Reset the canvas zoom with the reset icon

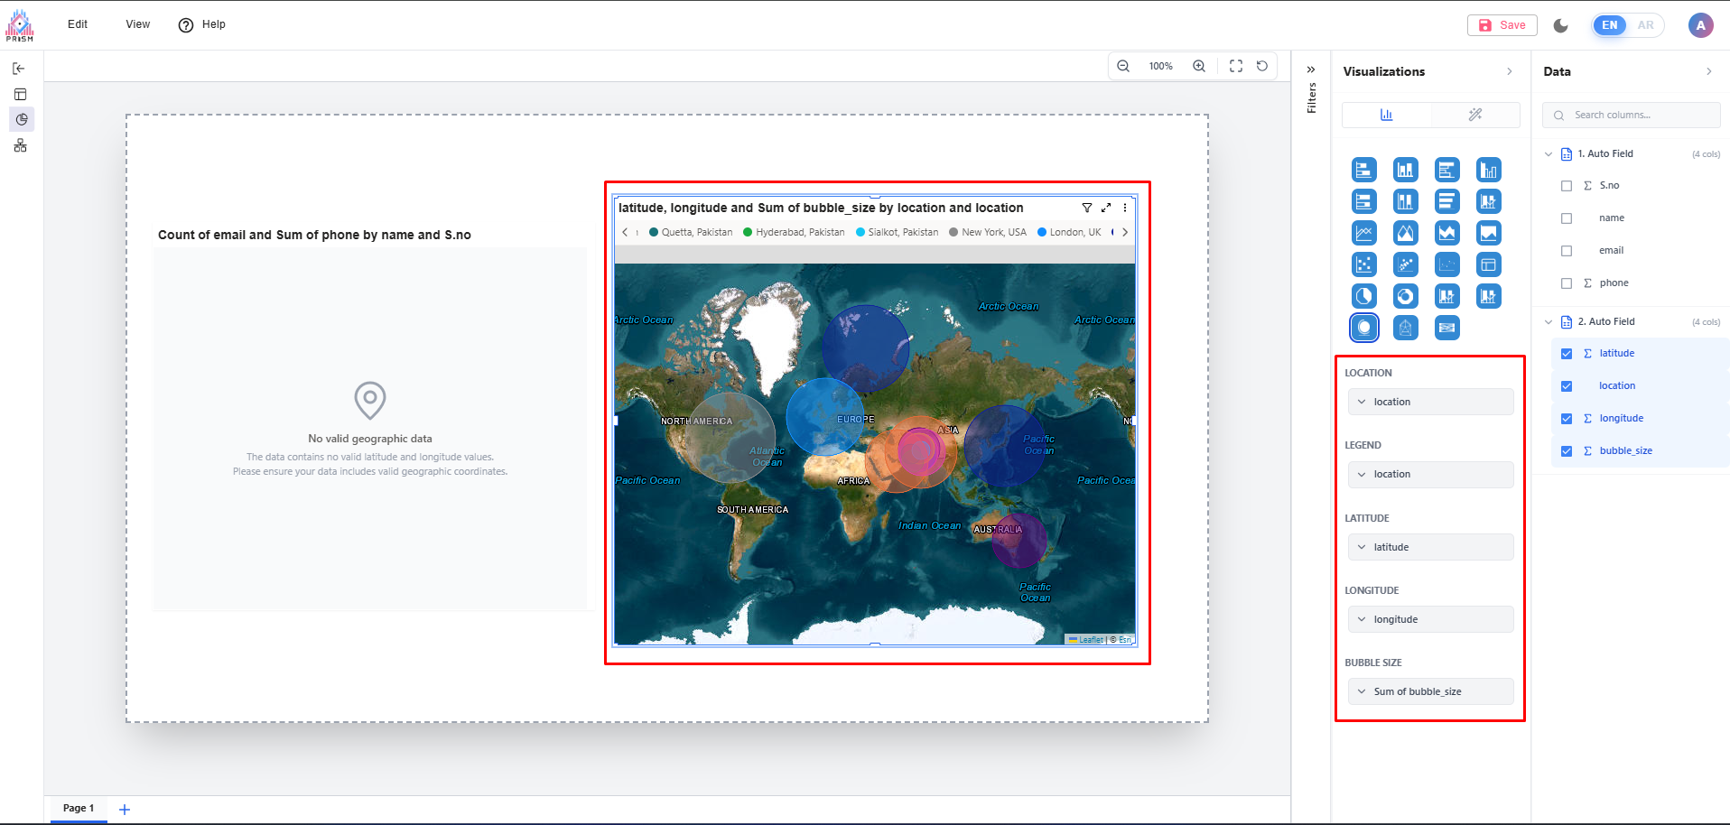point(1262,66)
